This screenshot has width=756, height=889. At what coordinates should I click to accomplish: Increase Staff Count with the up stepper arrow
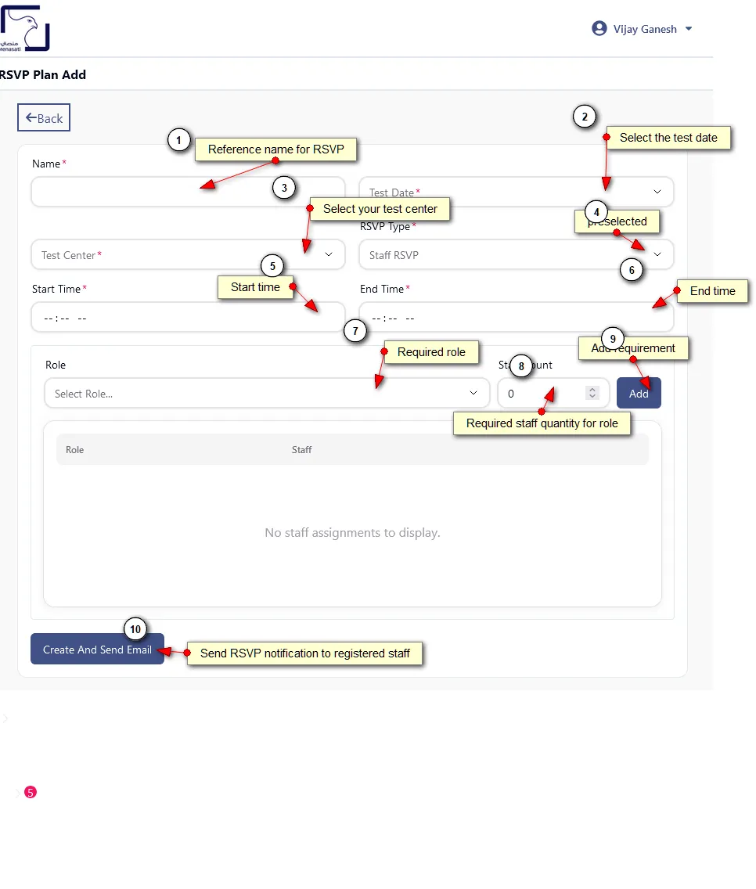(x=592, y=390)
